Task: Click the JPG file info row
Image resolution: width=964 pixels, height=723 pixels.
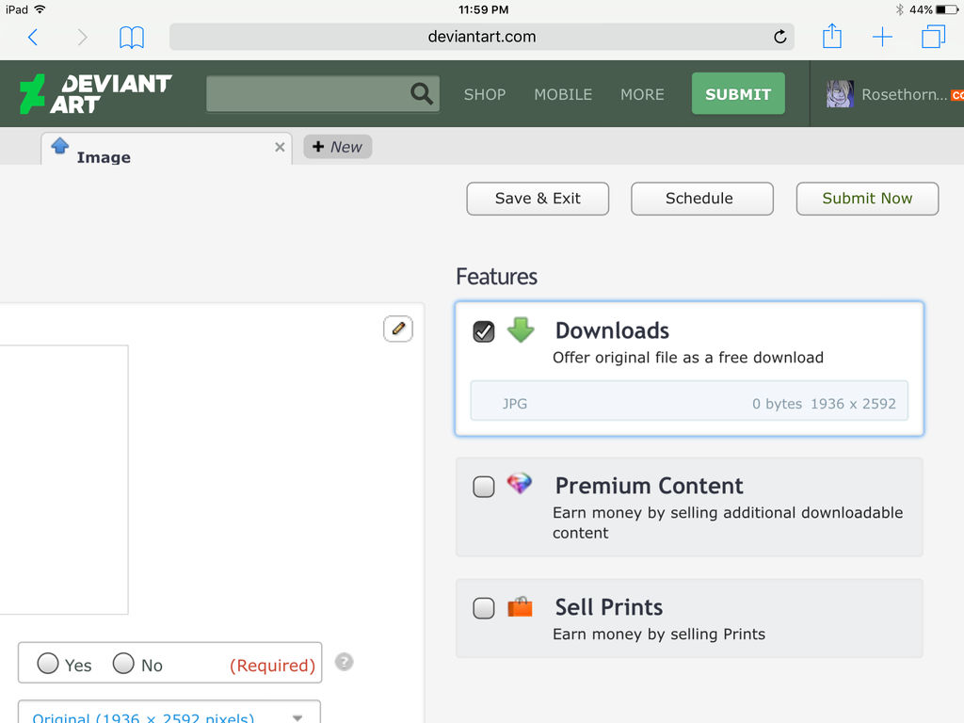Action: (688, 401)
